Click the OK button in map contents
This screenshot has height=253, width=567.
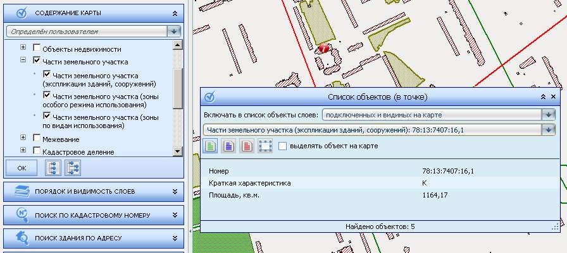(22, 168)
